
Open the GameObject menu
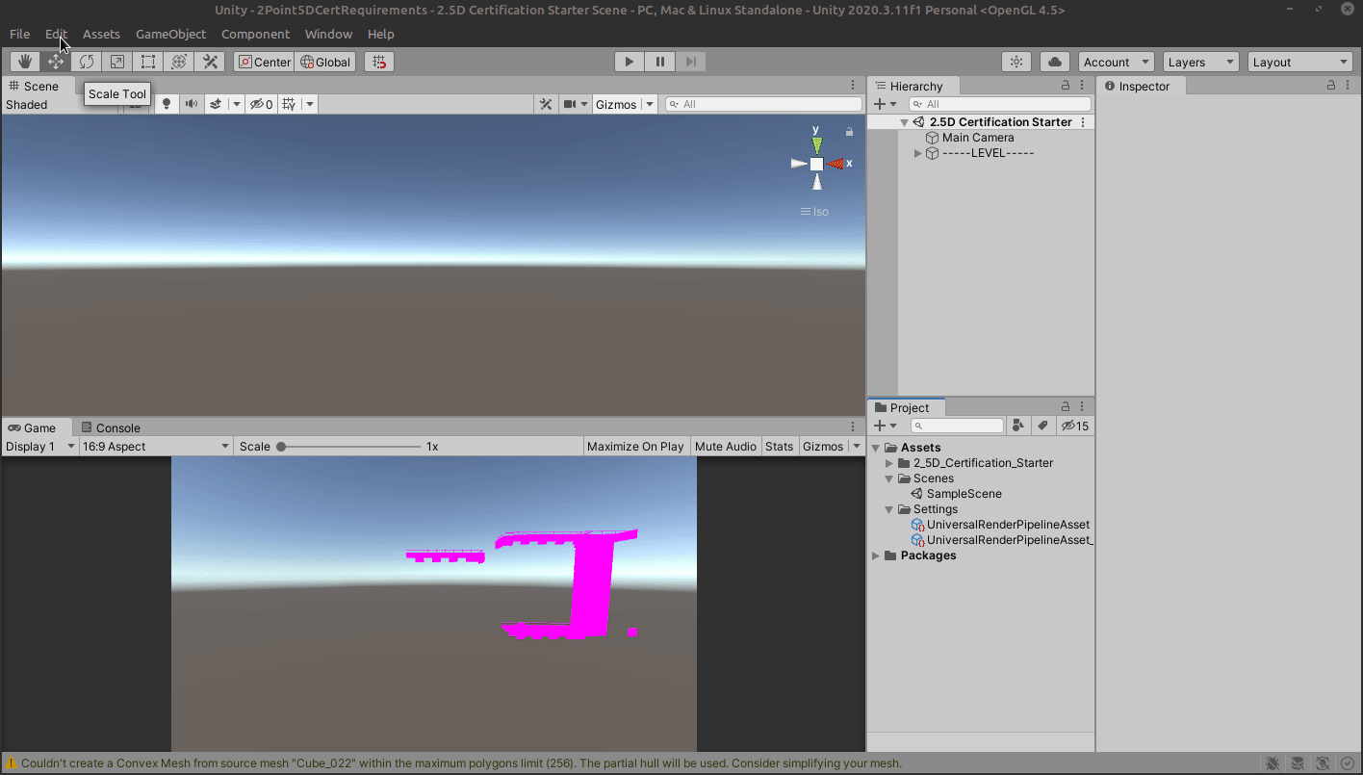170,34
